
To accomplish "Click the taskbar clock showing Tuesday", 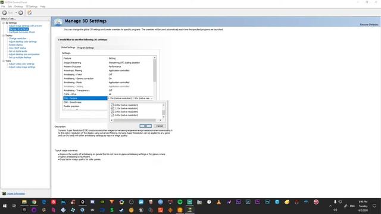I will tap(363, 206).
